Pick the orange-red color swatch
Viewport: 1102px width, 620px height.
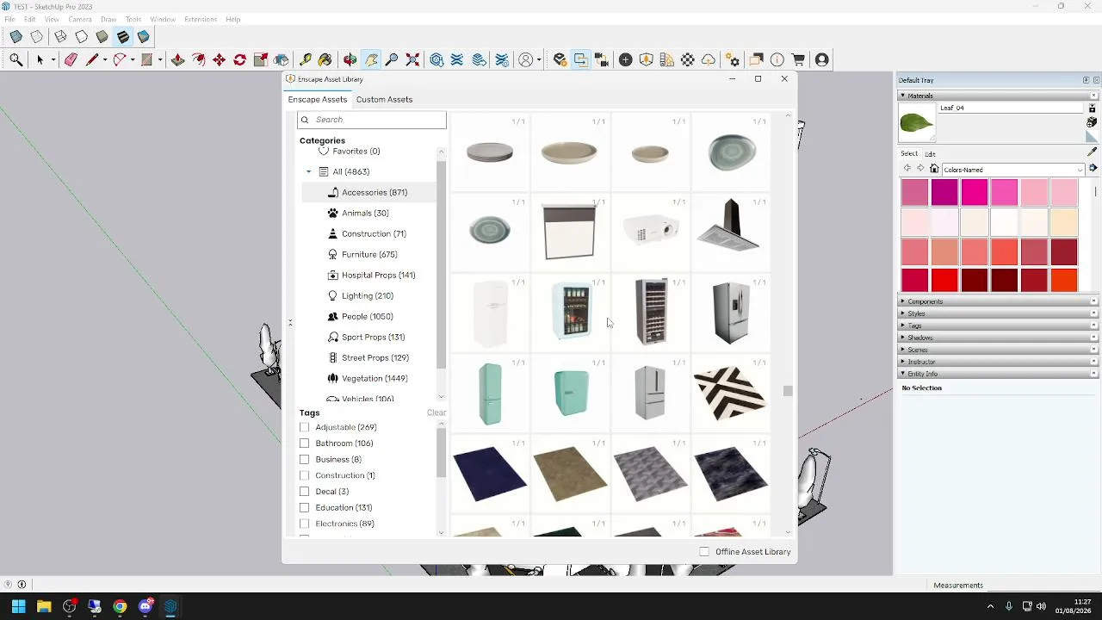[x=1064, y=281]
